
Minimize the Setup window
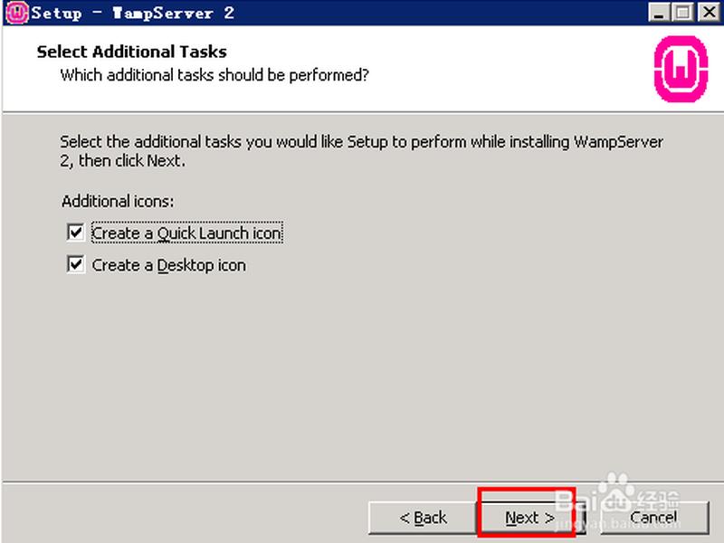click(659, 12)
